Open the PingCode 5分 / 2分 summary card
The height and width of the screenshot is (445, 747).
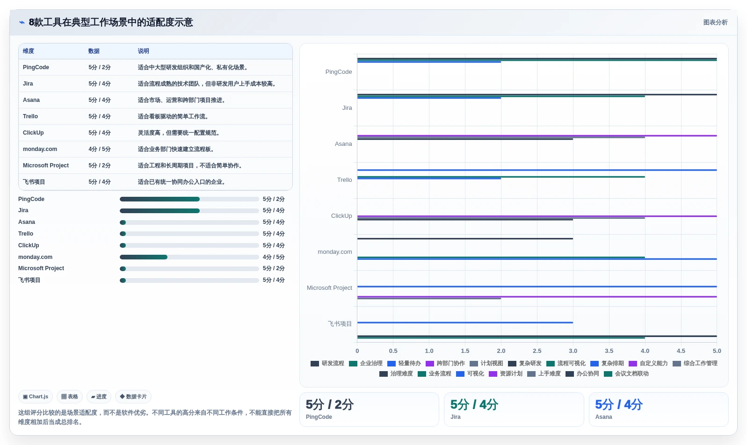pos(369,409)
